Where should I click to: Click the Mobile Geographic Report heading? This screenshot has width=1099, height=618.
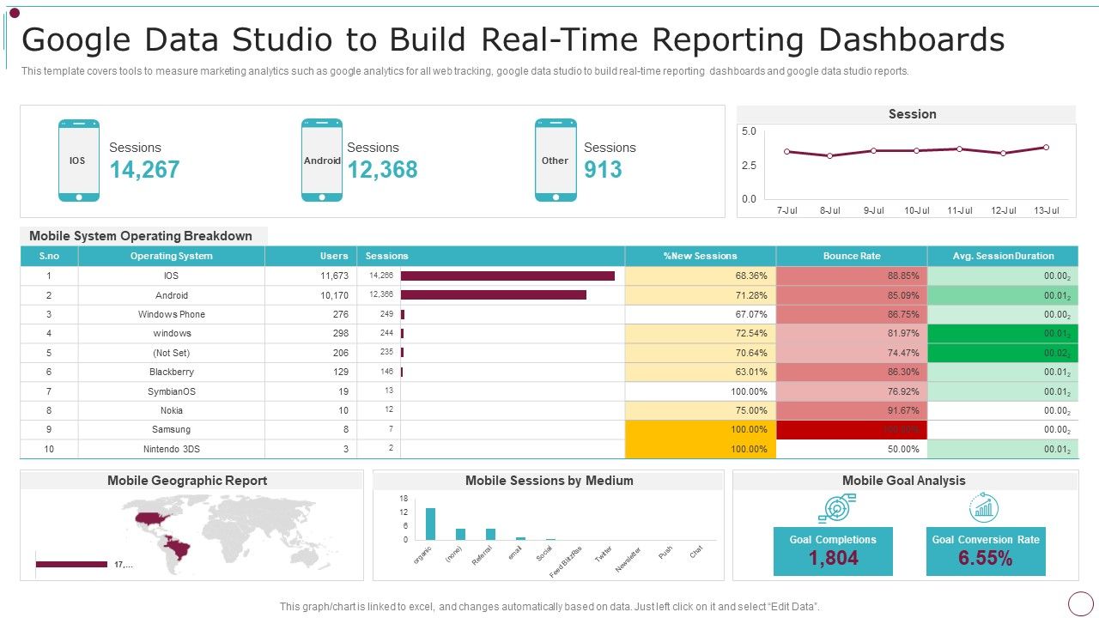click(187, 481)
